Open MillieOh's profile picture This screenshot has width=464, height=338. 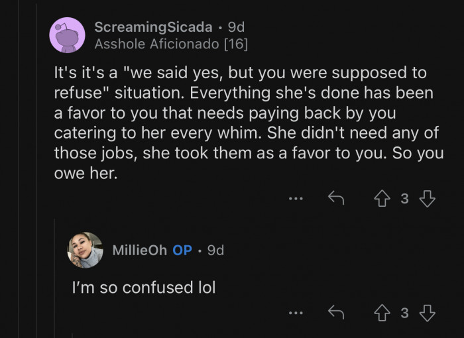[86, 250]
